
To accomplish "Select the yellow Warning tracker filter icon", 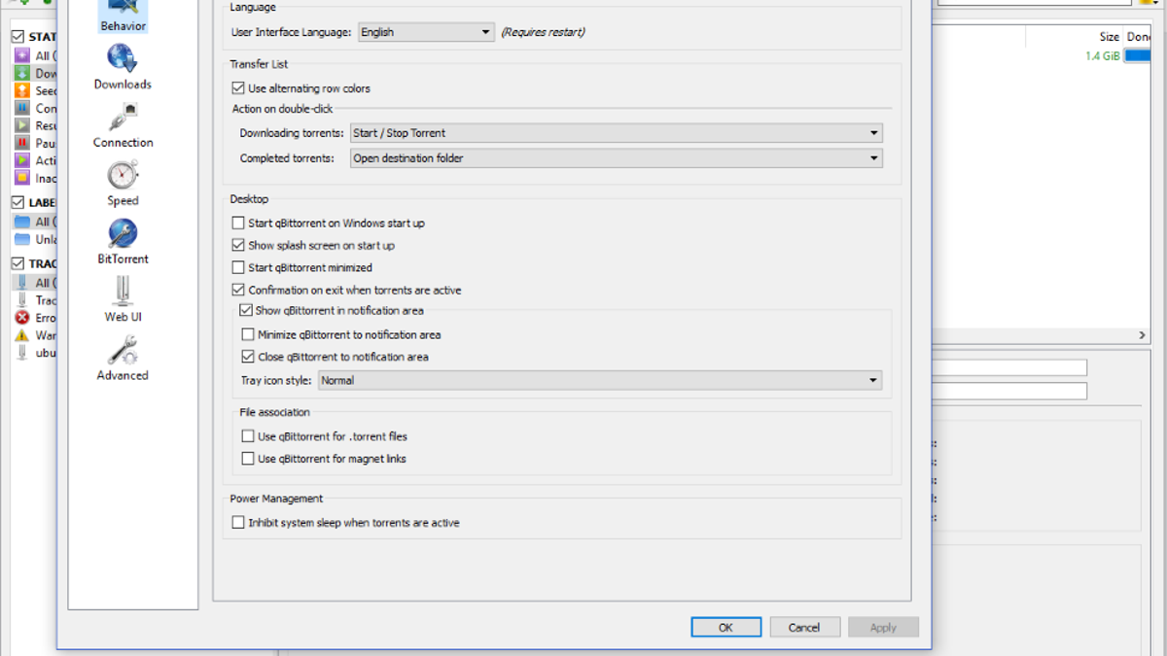I will click(21, 335).
